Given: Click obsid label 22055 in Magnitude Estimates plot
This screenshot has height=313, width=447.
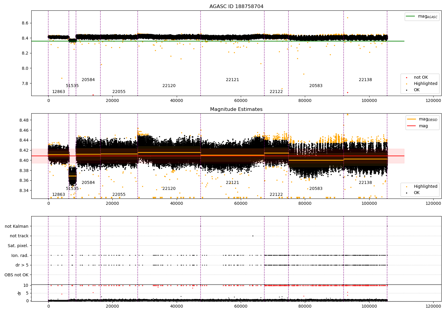Looking at the screenshot, I should point(119,195).
